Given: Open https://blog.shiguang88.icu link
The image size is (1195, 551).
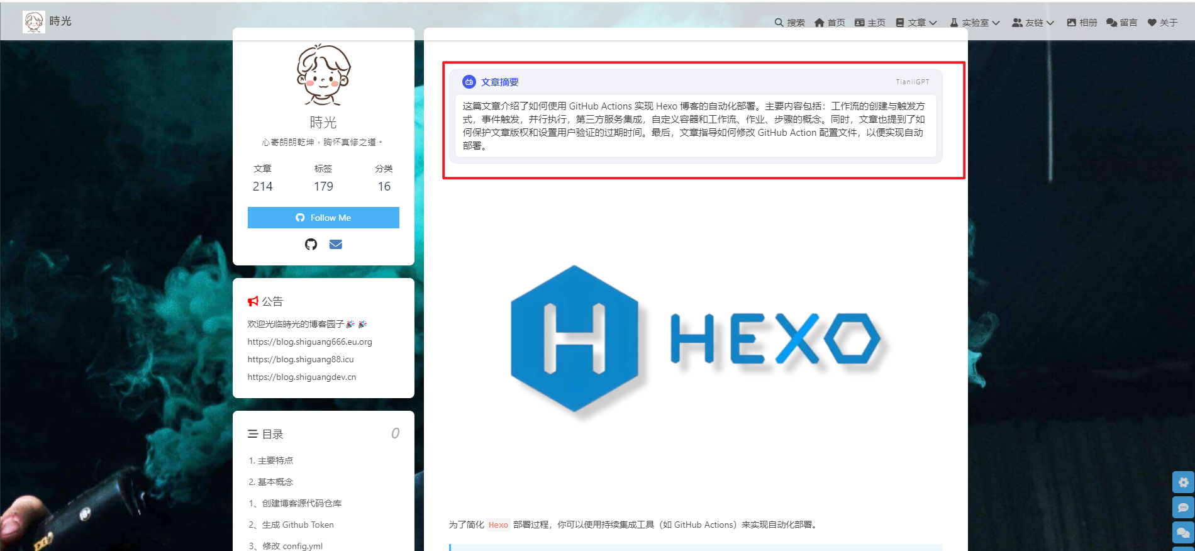Looking at the screenshot, I should (301, 359).
